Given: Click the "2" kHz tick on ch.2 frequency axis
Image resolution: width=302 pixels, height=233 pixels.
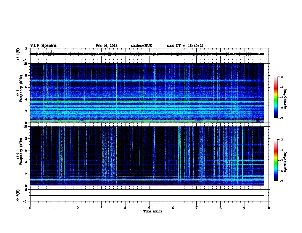Looking at the screenshot, I should tap(26, 174).
